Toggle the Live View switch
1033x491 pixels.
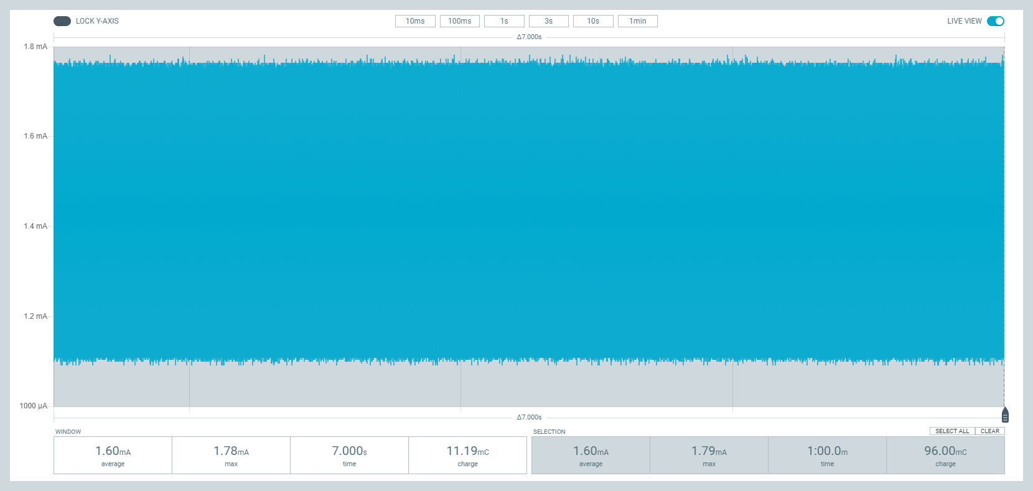click(996, 21)
